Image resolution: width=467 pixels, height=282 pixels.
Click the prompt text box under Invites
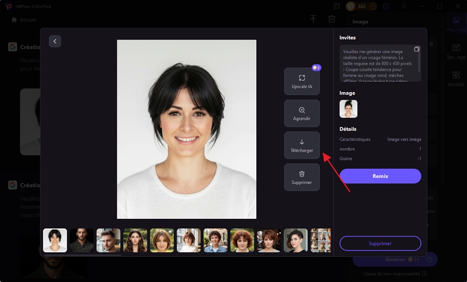[x=377, y=63]
